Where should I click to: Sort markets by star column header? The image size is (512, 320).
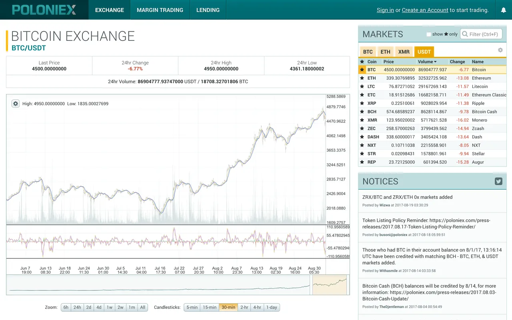click(x=362, y=62)
